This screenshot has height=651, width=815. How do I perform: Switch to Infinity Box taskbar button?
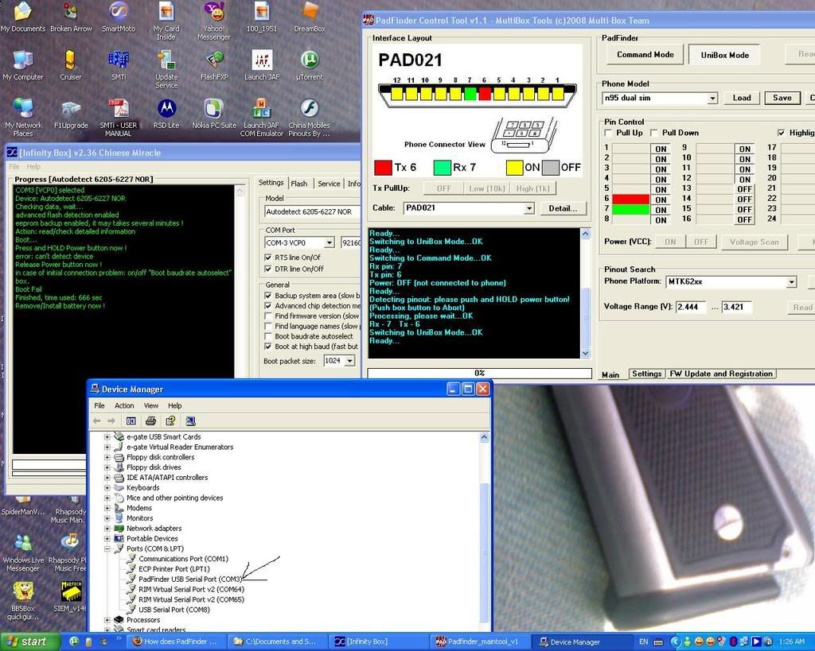(380, 641)
